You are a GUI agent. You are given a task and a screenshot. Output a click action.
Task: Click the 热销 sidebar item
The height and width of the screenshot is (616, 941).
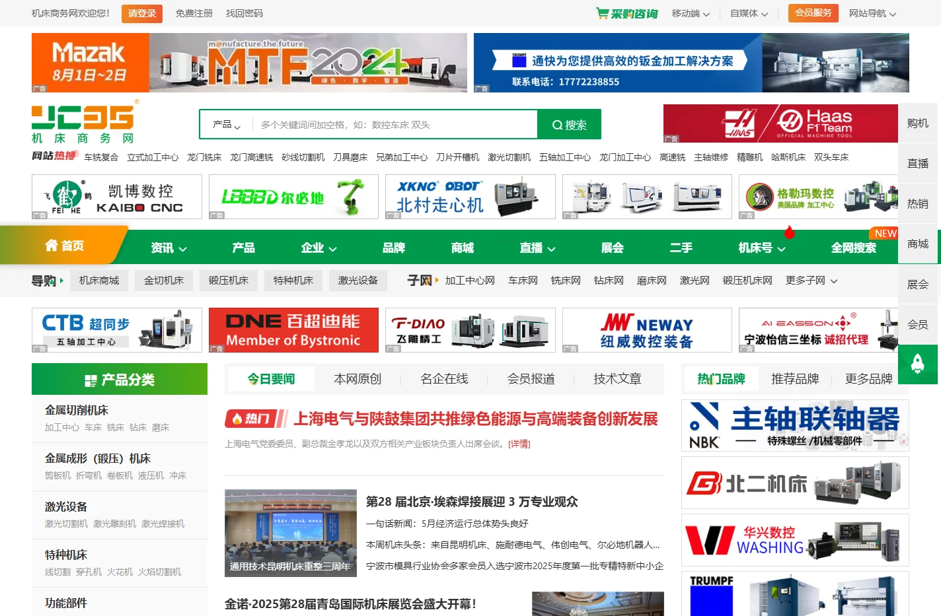click(918, 203)
